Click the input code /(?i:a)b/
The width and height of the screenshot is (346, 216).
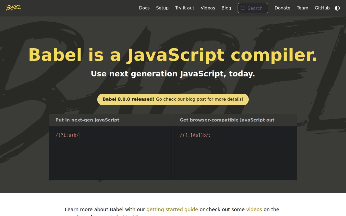coord(67,135)
